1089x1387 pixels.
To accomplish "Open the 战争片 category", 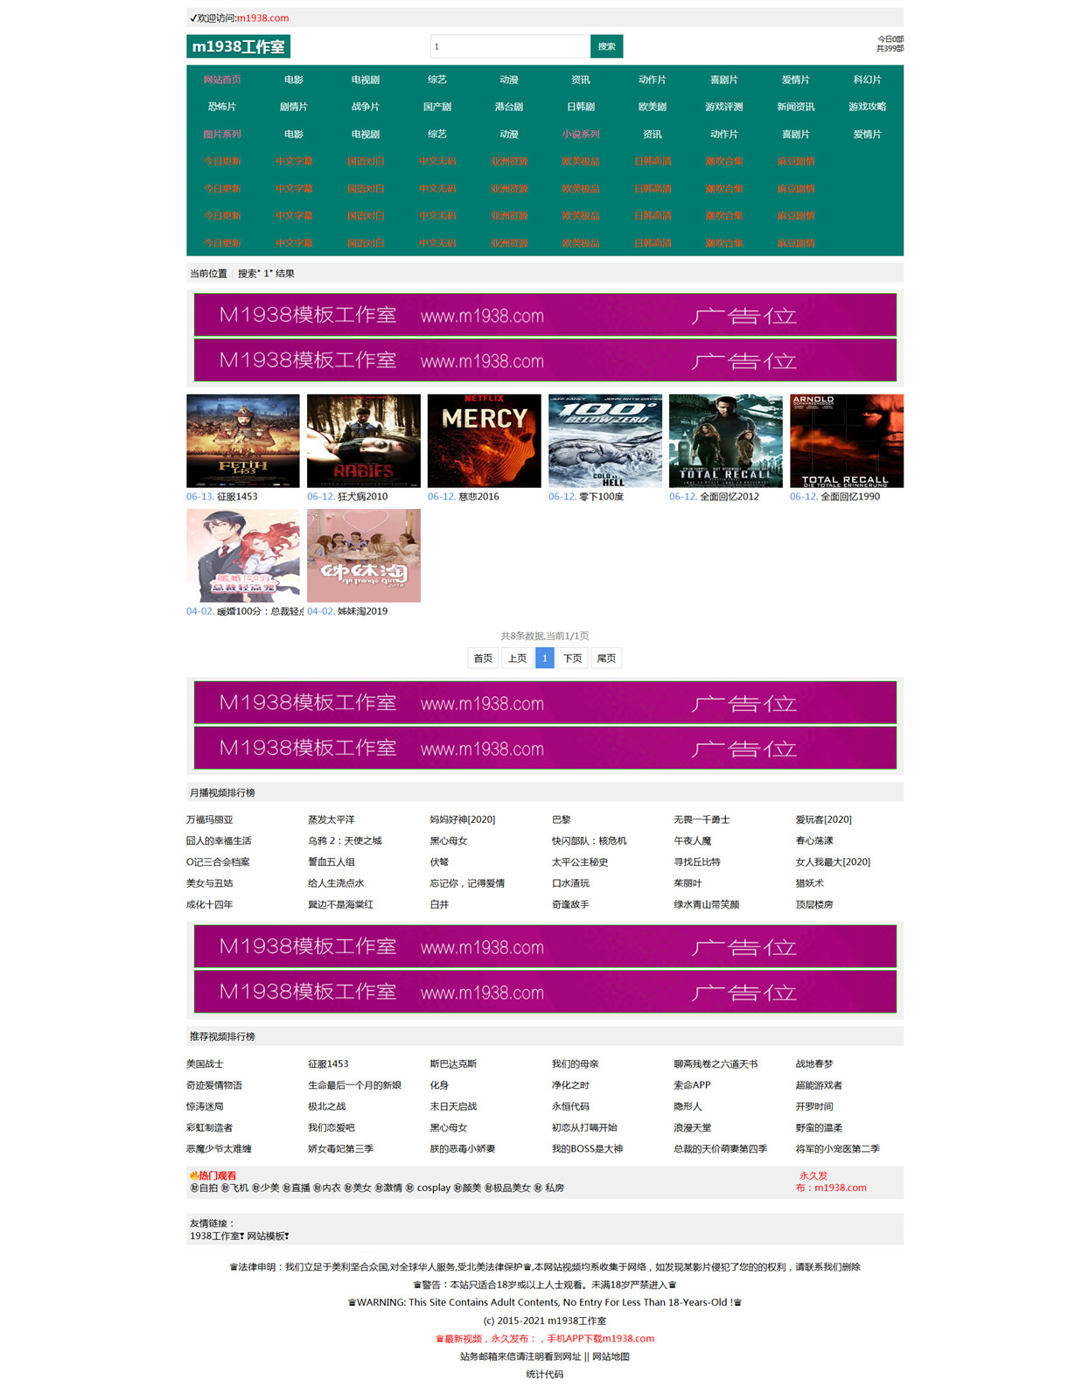I will pos(366,107).
